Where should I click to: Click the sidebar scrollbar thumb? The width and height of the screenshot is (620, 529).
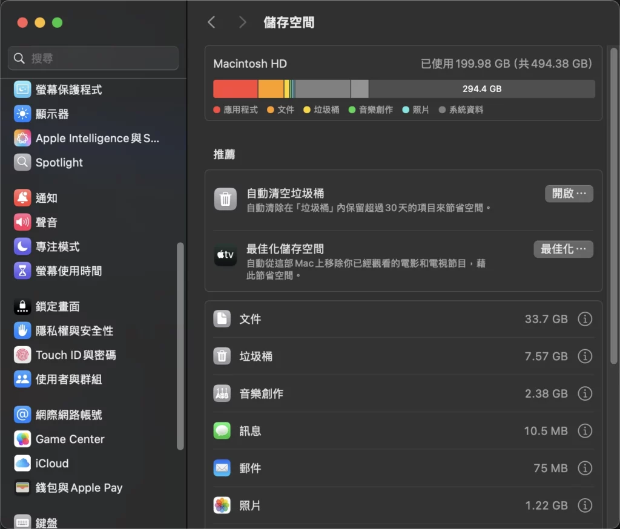(x=180, y=346)
